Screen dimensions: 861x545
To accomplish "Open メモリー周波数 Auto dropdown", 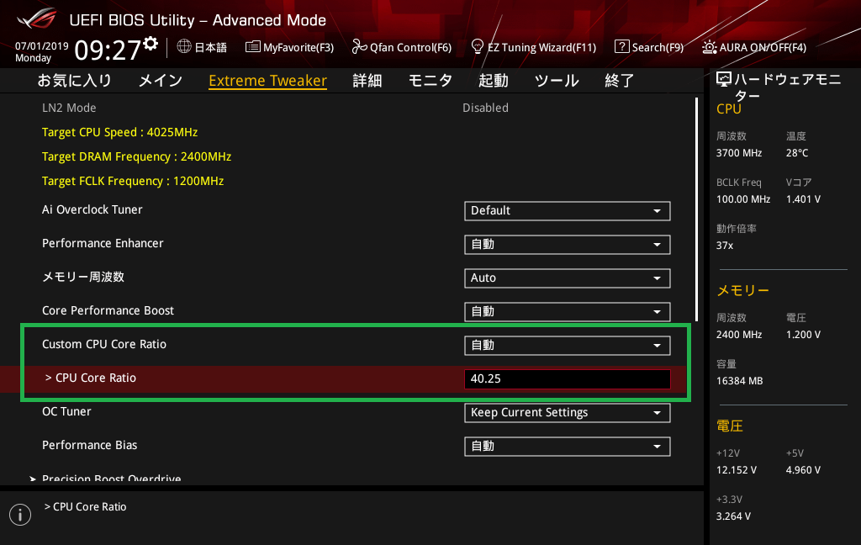I will tap(568, 278).
